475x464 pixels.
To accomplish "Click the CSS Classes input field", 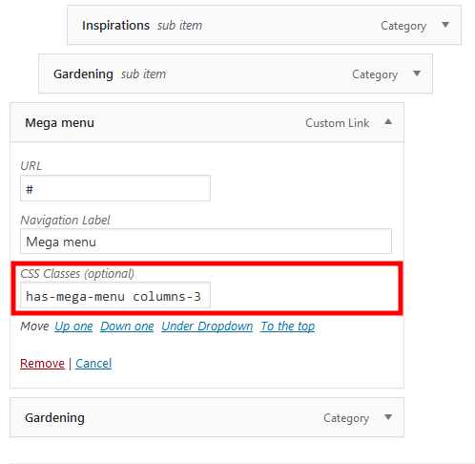I will tap(115, 295).
